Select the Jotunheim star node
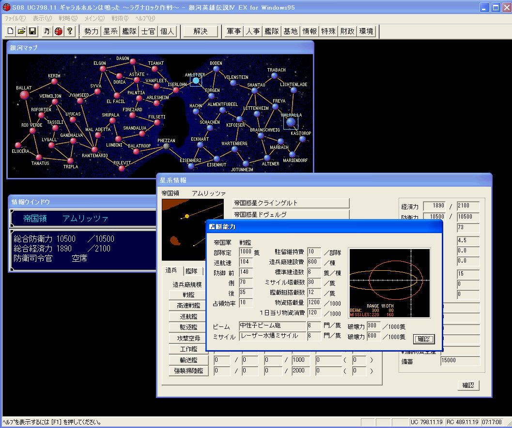This screenshot has width=512, height=428. (246, 163)
